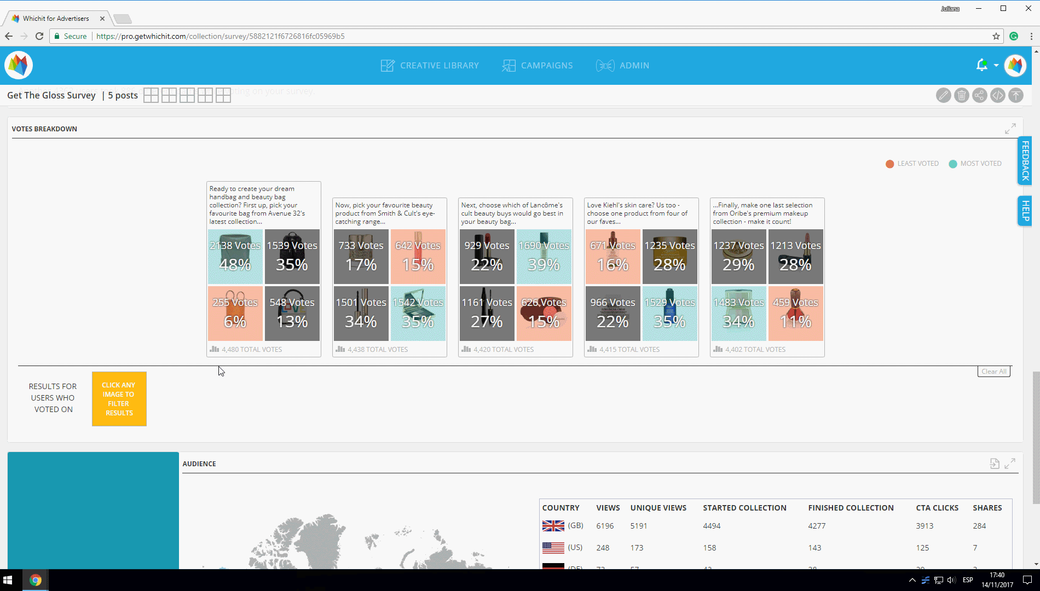This screenshot has width=1040, height=591.
Task: Click the Whichit logo in the header
Action: pos(19,65)
